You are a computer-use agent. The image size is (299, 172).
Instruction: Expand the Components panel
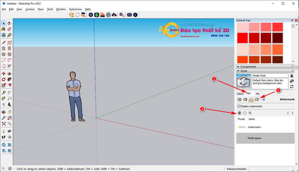tap(239, 66)
